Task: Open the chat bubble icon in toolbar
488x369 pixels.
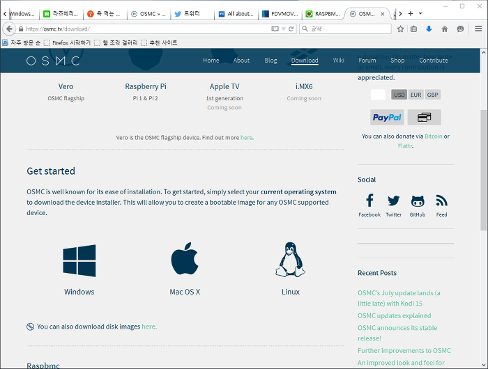Action: 460,29
